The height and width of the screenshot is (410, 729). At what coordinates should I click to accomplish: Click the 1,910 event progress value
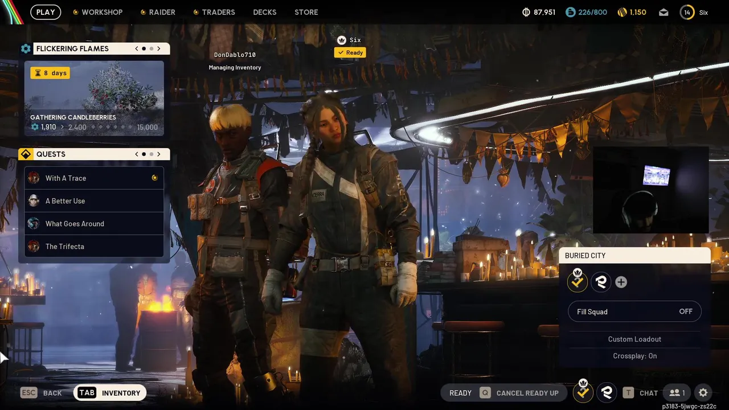click(x=48, y=128)
